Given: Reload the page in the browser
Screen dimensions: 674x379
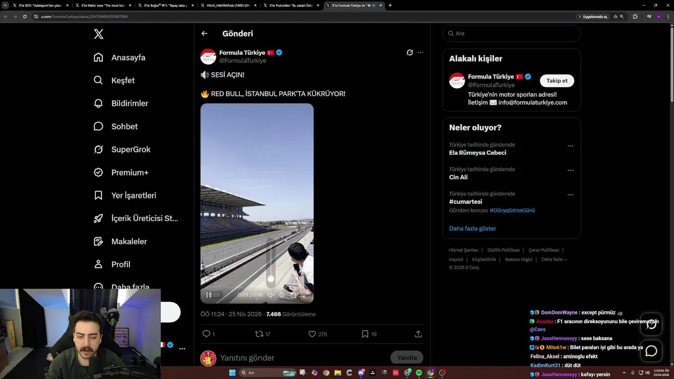Looking at the screenshot, I should pyautogui.click(x=24, y=16).
